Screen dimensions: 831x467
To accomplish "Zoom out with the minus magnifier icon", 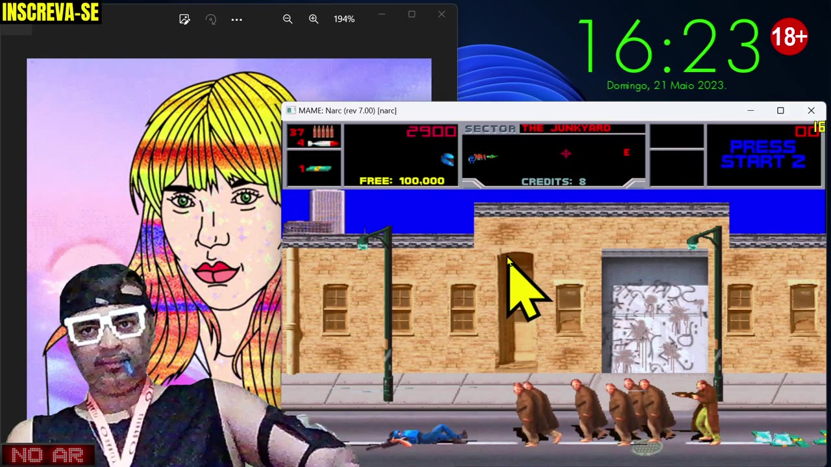I will (288, 19).
